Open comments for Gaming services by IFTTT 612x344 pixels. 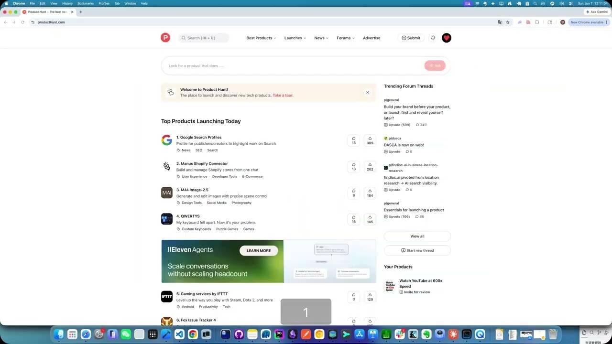tap(354, 297)
